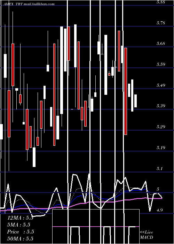The image size is (174, 244).
Task: Click the 5.78 price axis label
Action: 161,23
